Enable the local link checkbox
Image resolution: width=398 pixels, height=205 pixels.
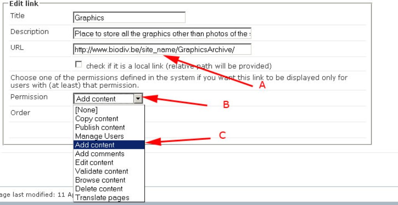coord(79,64)
